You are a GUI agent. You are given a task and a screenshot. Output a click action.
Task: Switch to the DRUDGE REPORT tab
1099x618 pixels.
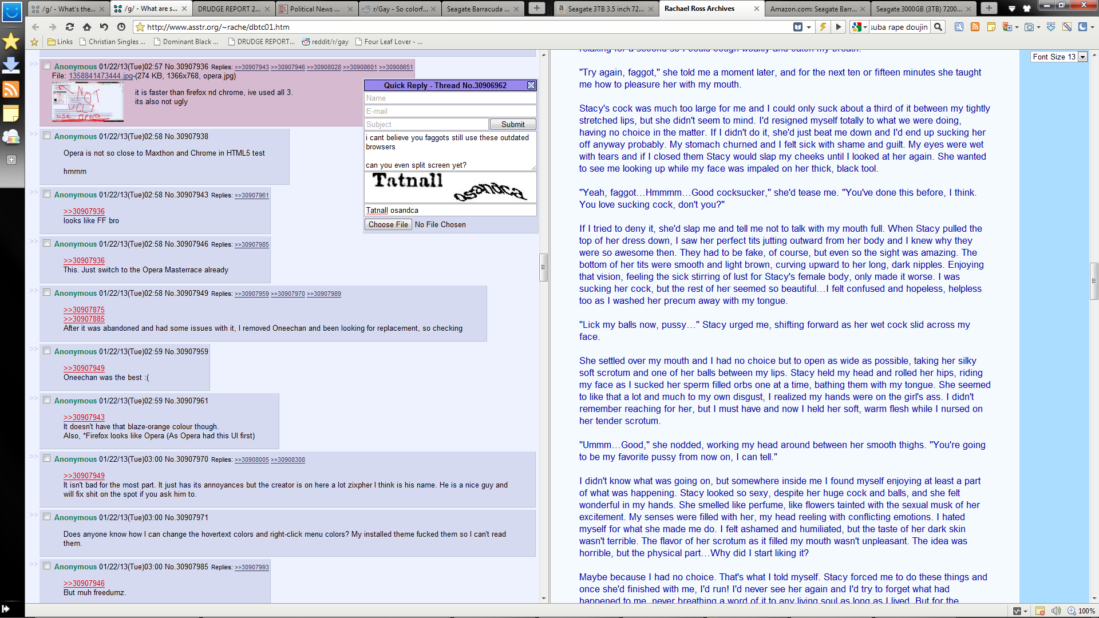pos(229,9)
